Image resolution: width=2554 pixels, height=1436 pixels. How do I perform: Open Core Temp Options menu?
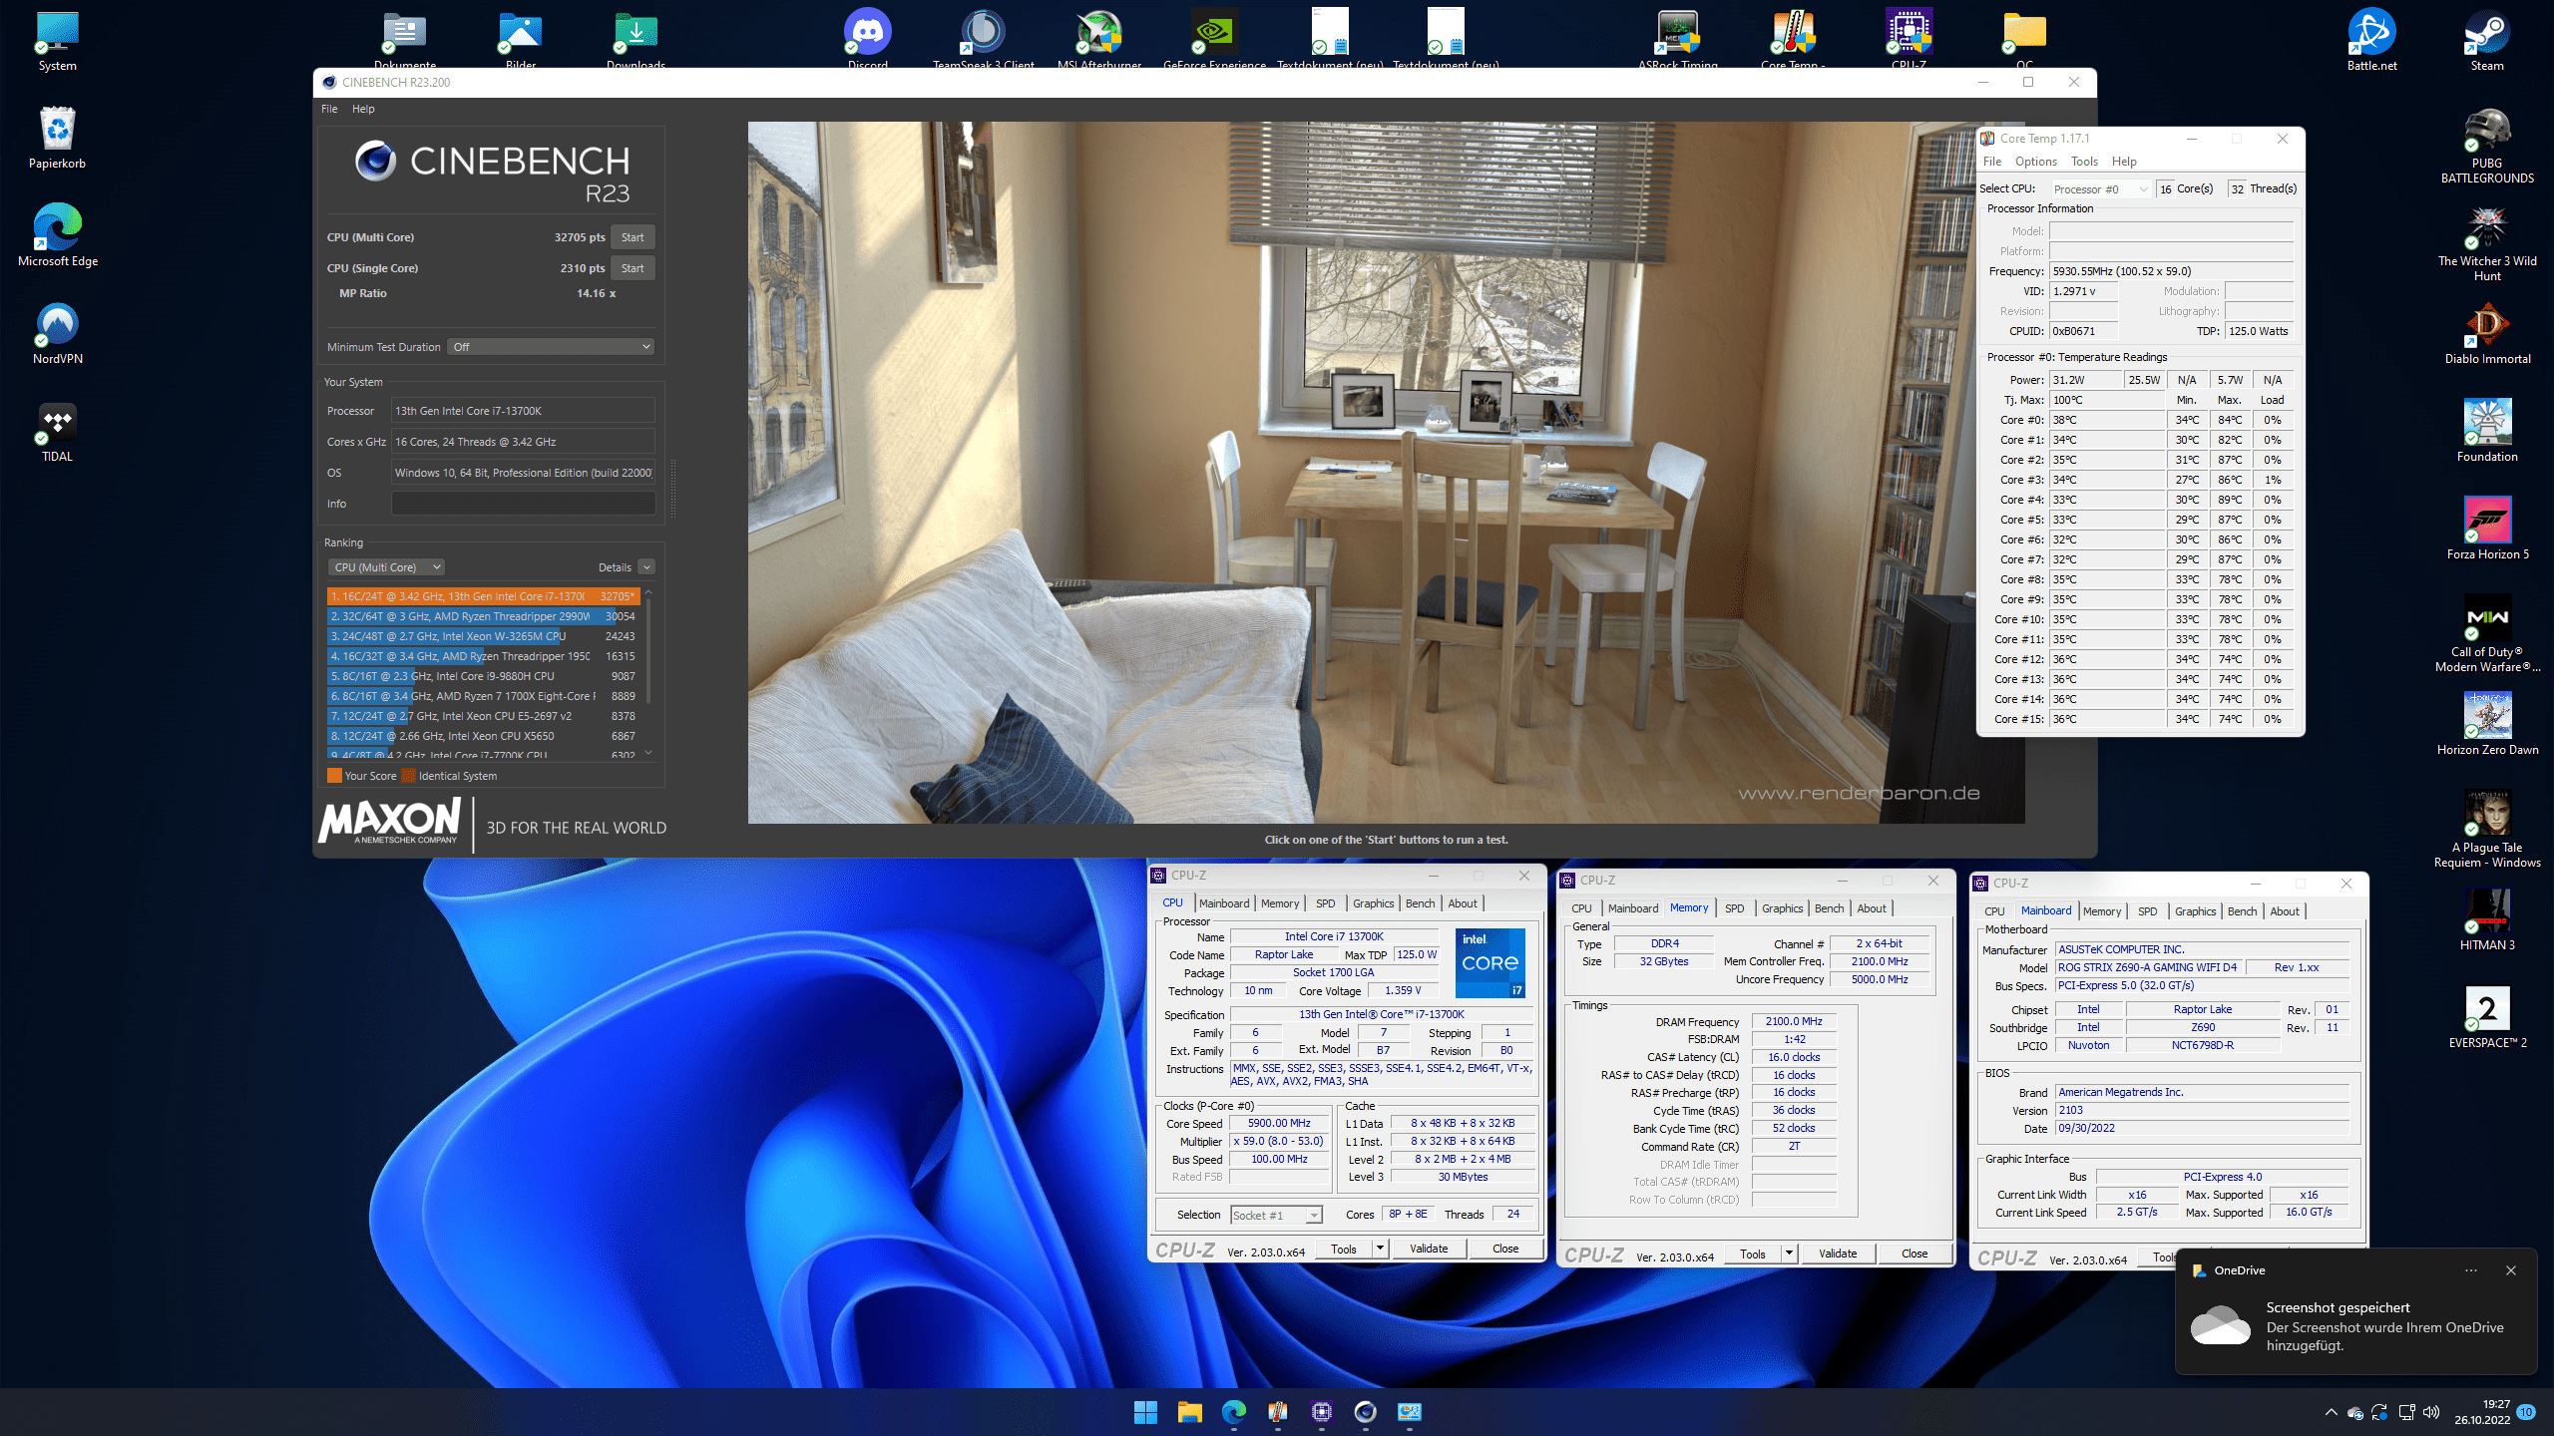(x=2035, y=162)
